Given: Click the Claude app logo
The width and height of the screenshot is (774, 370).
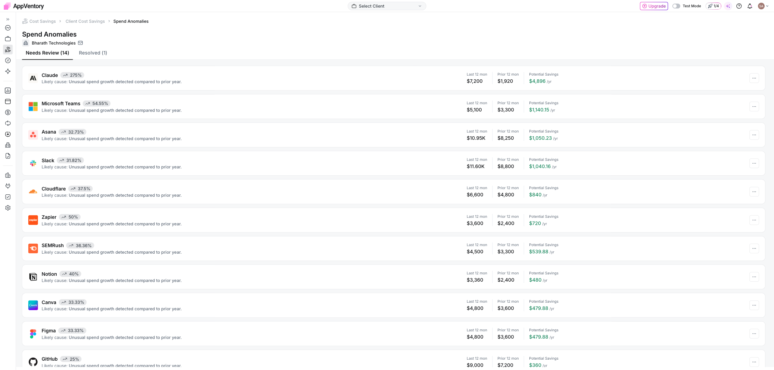Looking at the screenshot, I should (x=33, y=78).
